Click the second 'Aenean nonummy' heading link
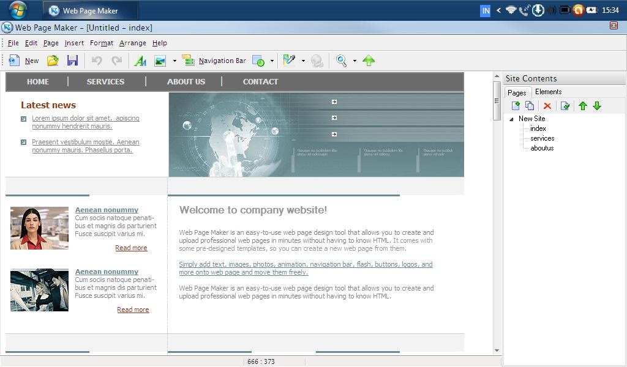Image resolution: width=627 pixels, height=367 pixels. click(107, 272)
